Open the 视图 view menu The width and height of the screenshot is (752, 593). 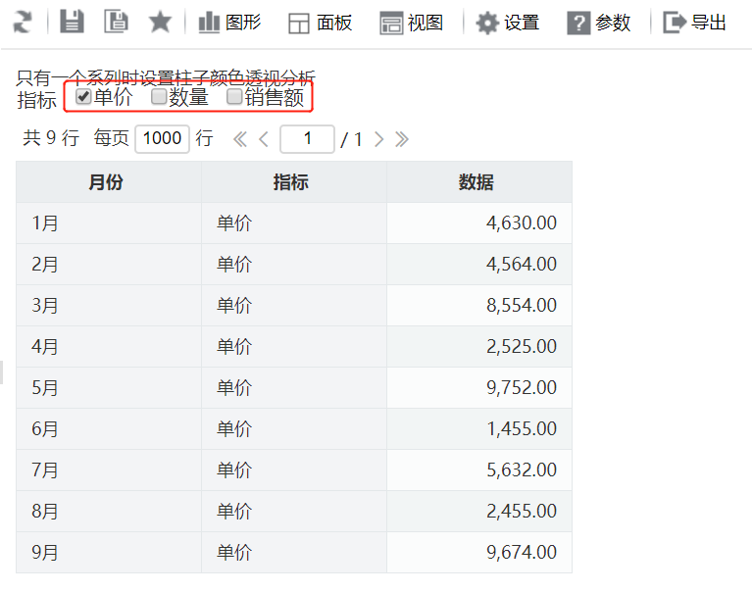412,23
